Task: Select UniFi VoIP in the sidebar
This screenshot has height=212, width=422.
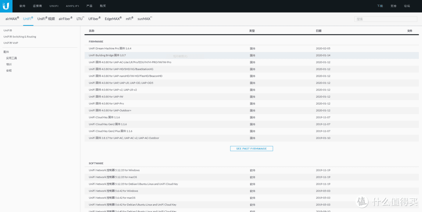Action: [11, 43]
